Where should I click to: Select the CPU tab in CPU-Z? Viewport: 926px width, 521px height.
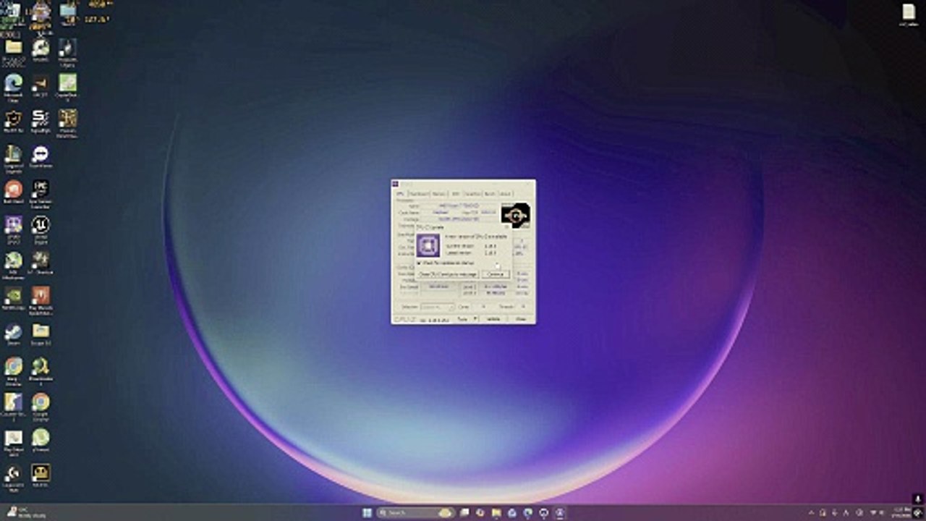[401, 194]
